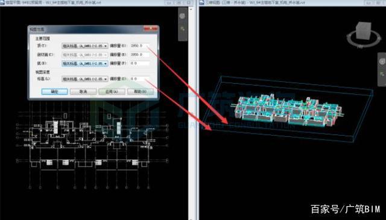The width and height of the screenshot is (386, 220).
Task: Click the Cut plane offset field
Action: click(140, 54)
